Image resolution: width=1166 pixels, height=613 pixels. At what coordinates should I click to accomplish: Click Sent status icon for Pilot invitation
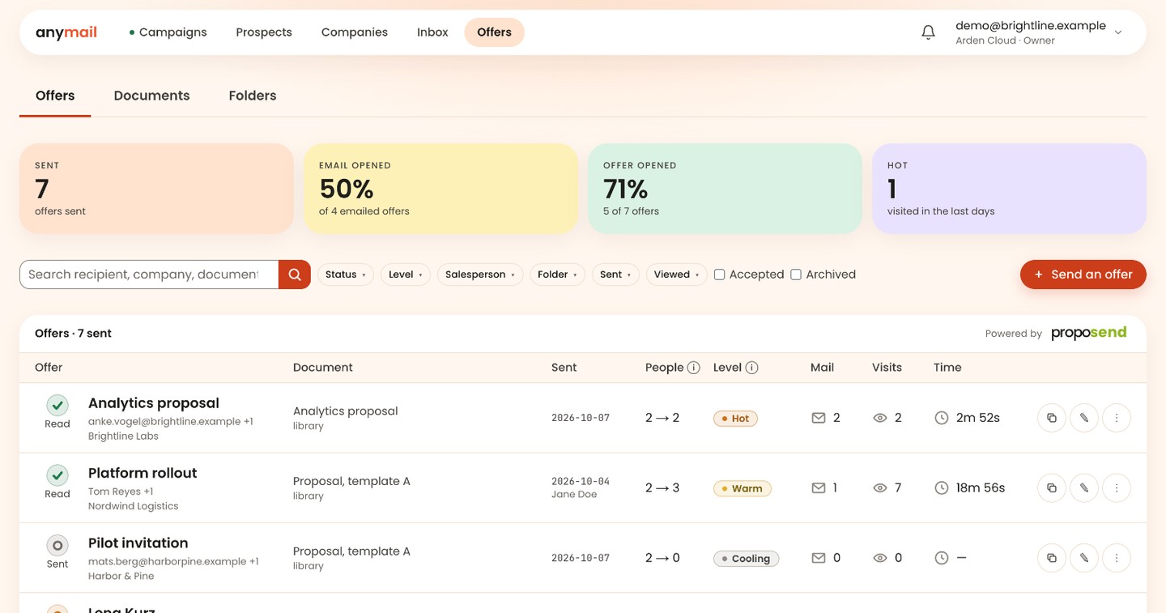(57, 545)
